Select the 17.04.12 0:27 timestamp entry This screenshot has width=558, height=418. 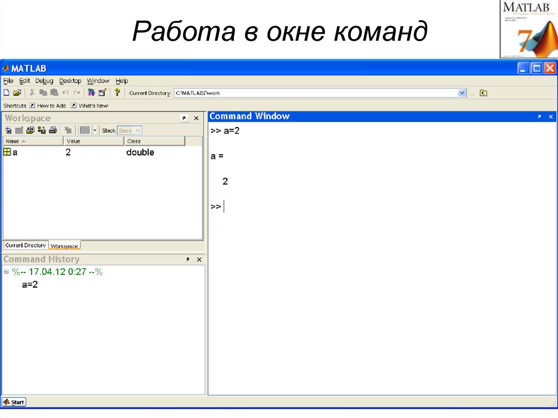(x=57, y=271)
